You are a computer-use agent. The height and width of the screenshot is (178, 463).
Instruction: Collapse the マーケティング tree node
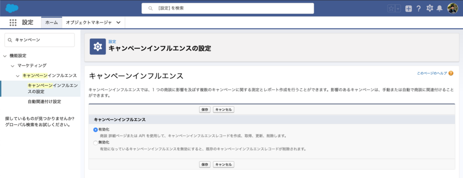point(12,66)
